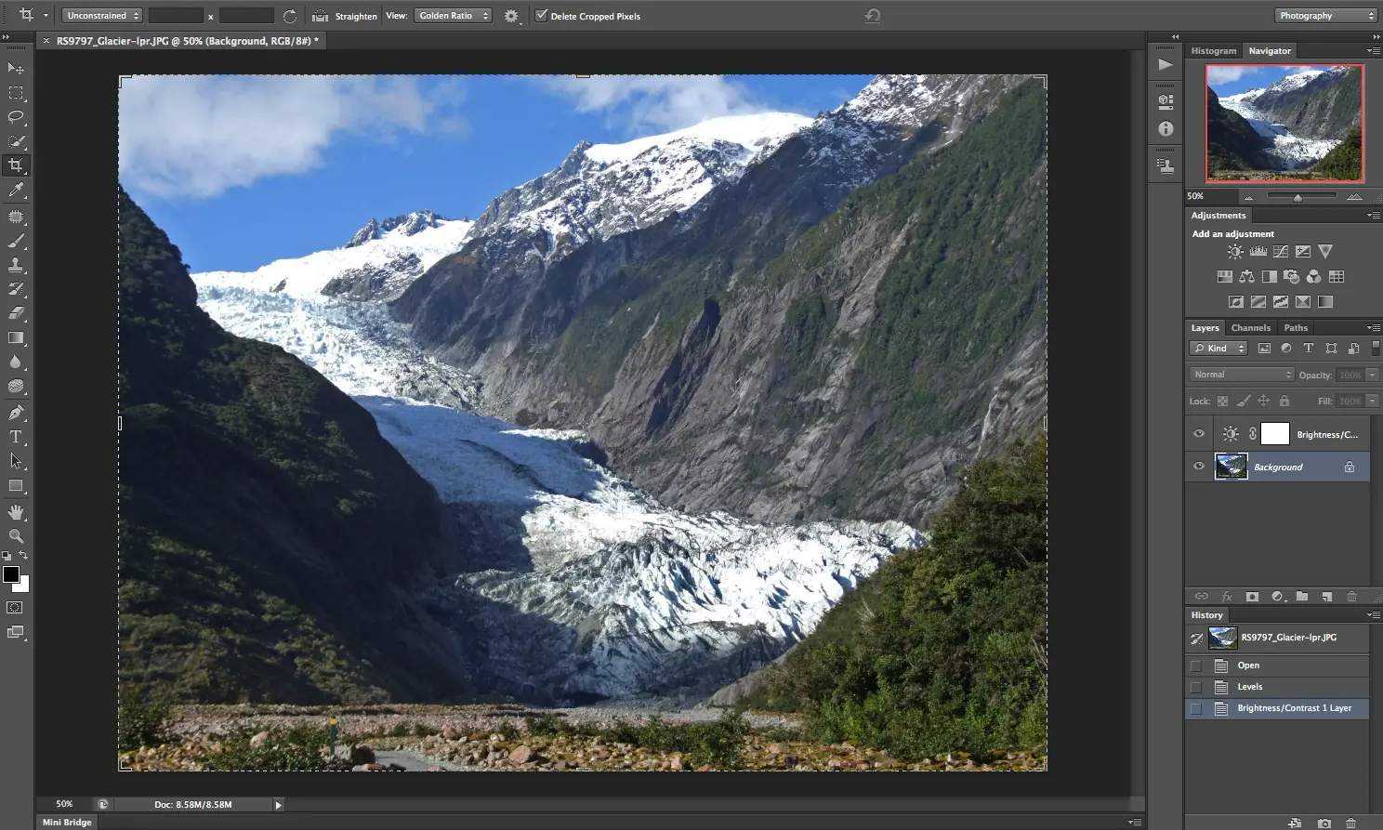Select the Brush tool
Viewport: 1383px width, 830px height.
16,241
